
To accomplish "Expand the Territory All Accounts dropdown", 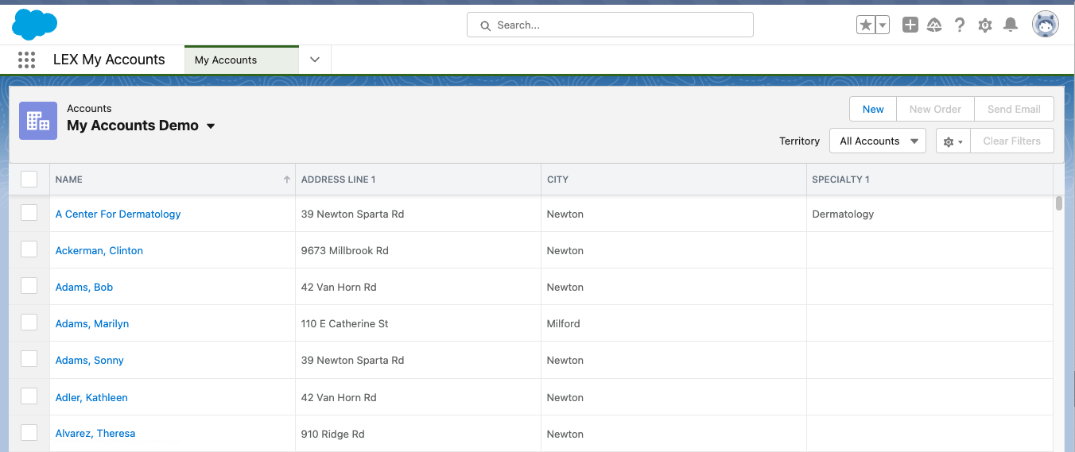I will 877,141.
